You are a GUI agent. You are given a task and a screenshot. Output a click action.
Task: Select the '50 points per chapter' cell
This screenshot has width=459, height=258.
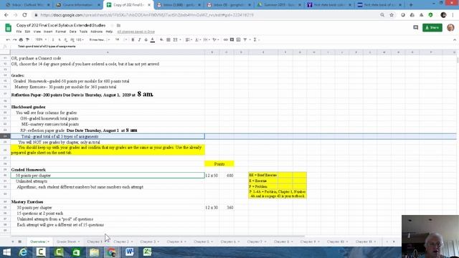click(108, 176)
